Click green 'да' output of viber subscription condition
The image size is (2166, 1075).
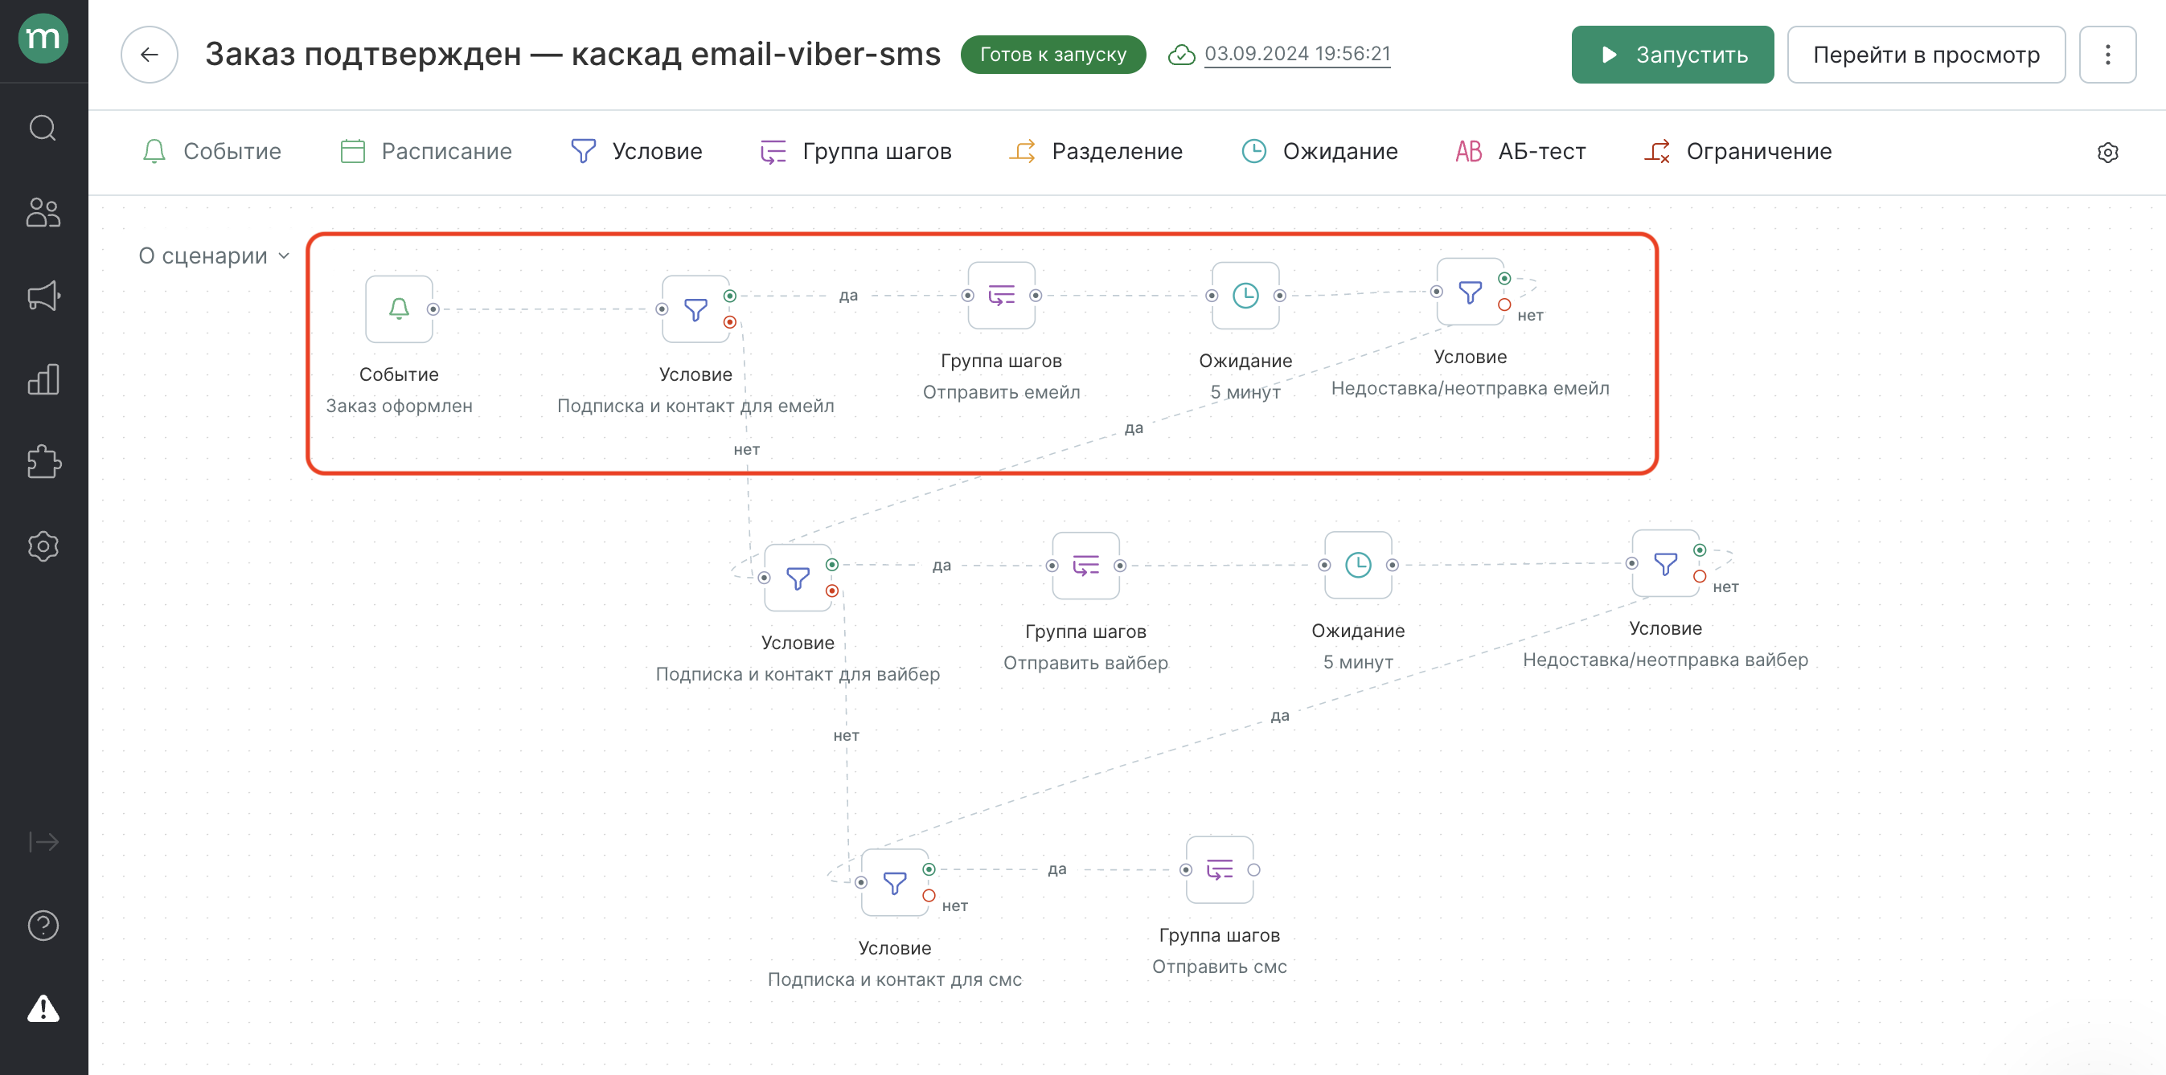831,565
